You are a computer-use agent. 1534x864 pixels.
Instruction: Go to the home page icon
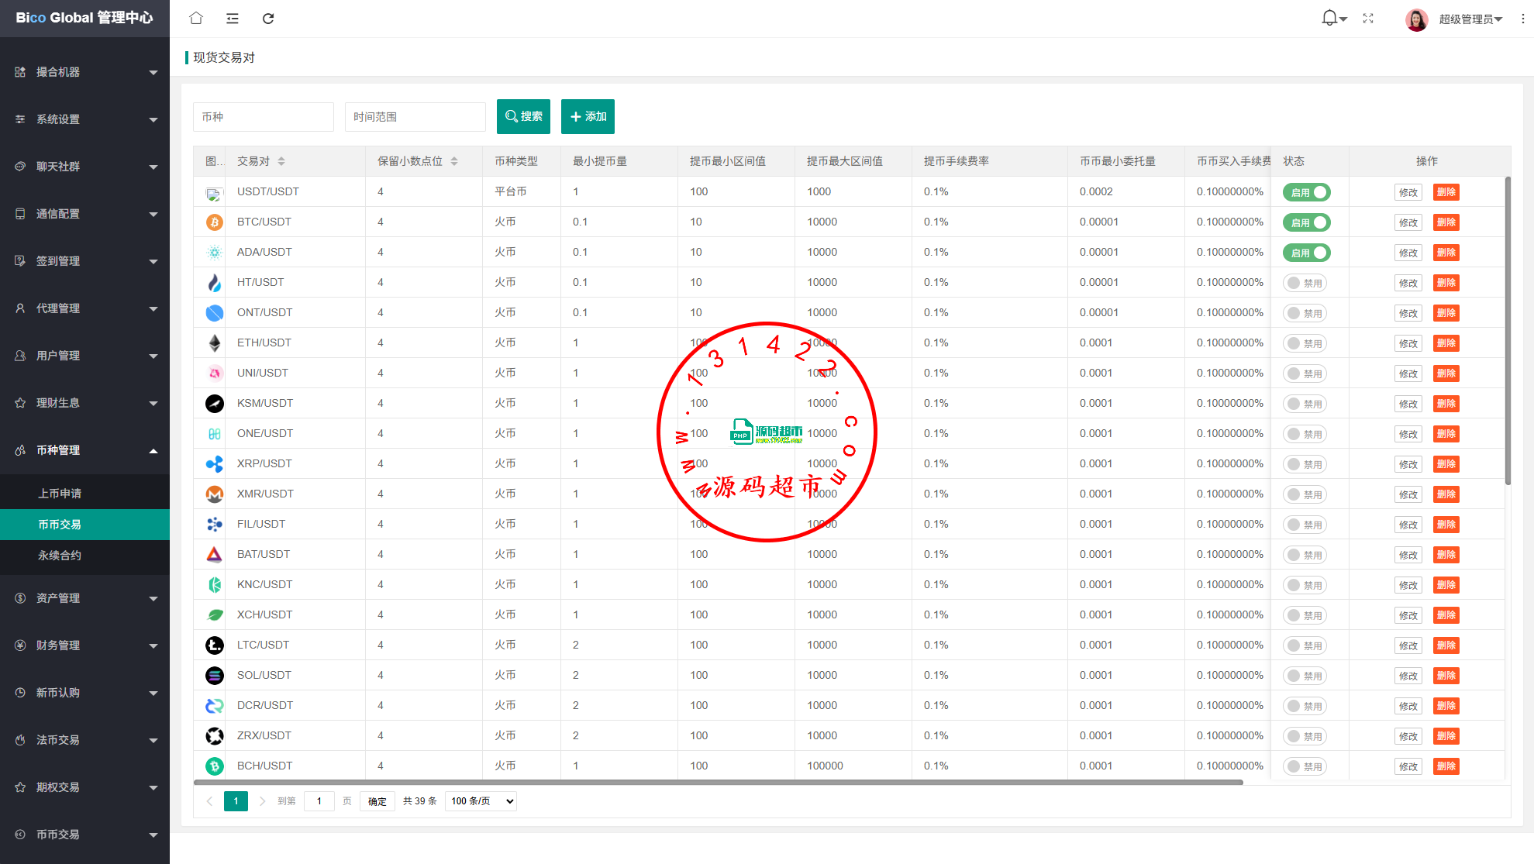click(x=196, y=18)
